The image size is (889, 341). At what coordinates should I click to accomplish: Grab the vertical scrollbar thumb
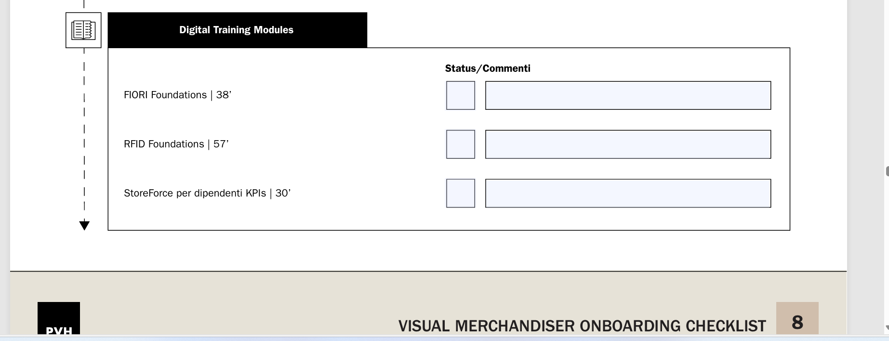887,171
